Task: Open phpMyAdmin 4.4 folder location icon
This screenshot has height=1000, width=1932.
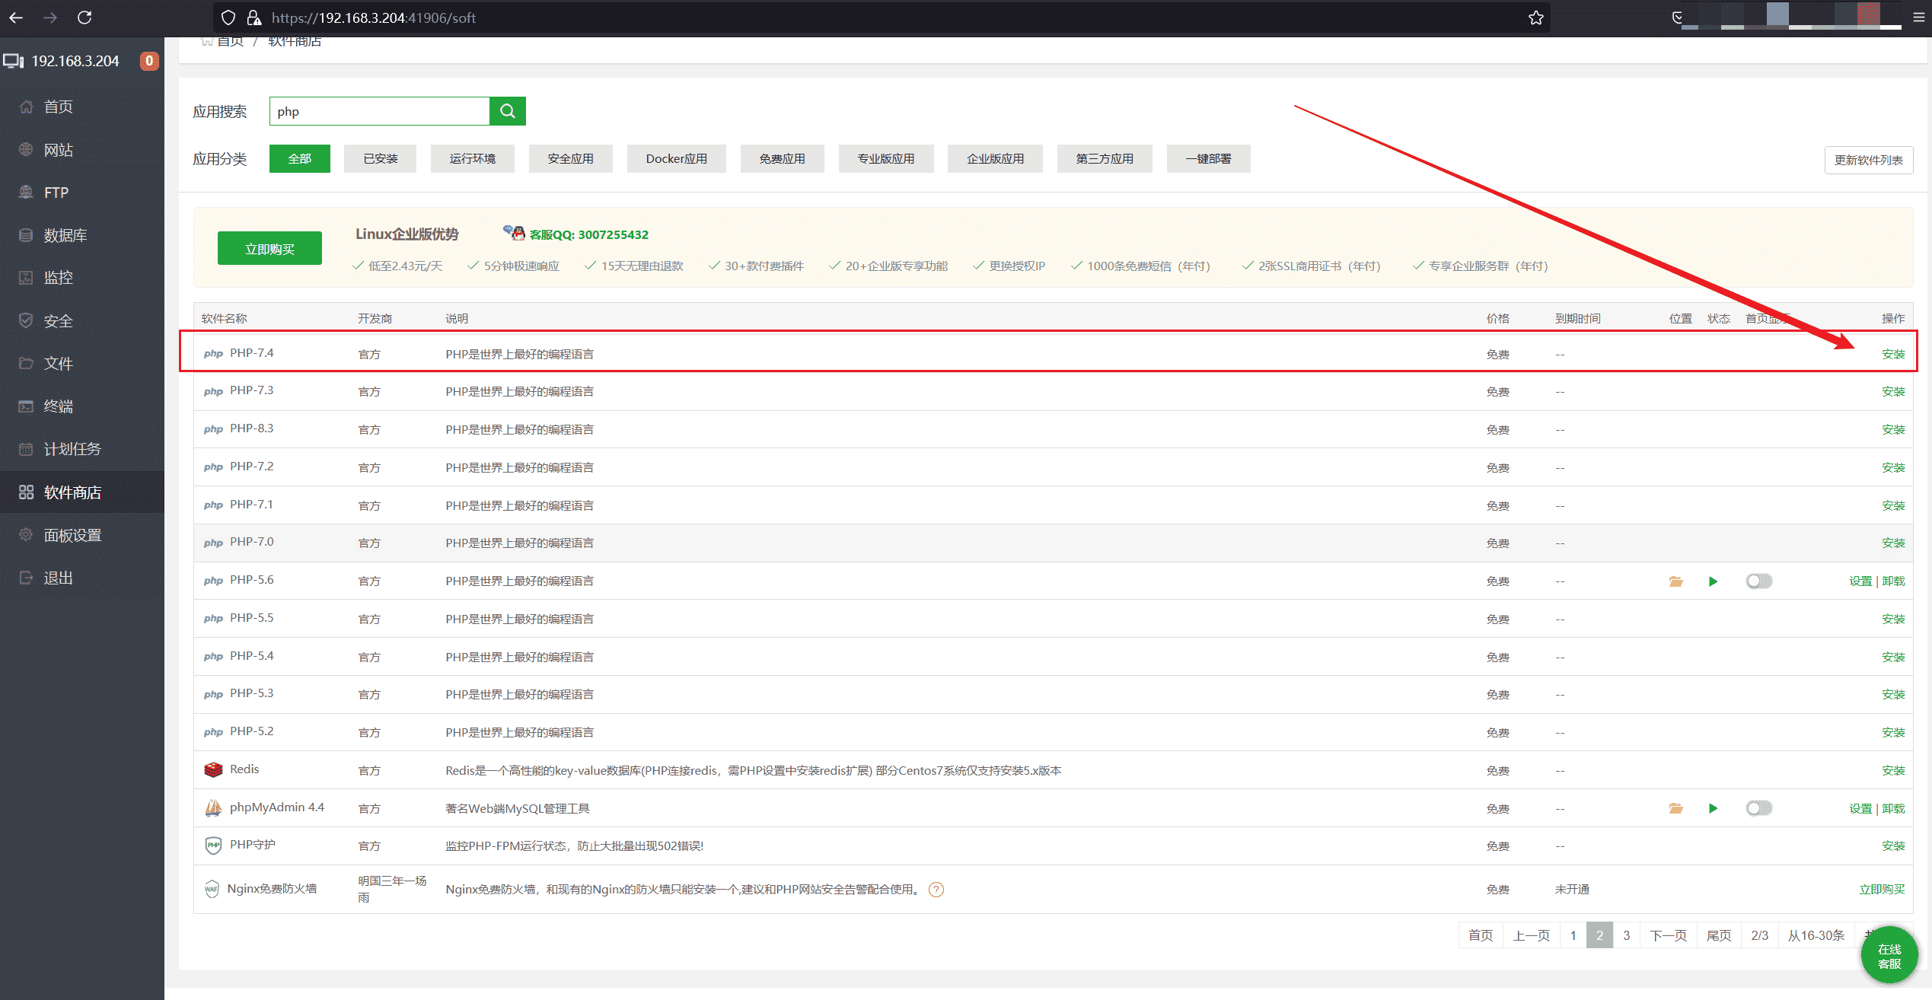Action: (x=1675, y=808)
